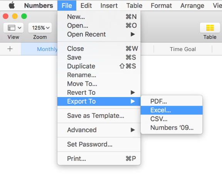Open the Insert menu
The height and width of the screenshot is (174, 222).
pos(109,5)
